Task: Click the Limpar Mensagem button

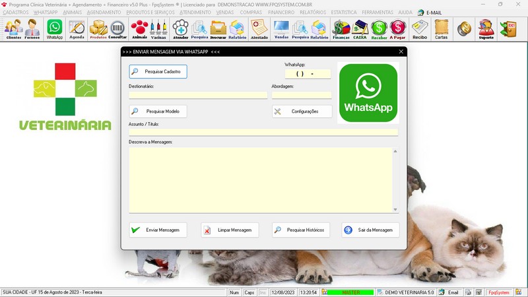Action: [230, 230]
